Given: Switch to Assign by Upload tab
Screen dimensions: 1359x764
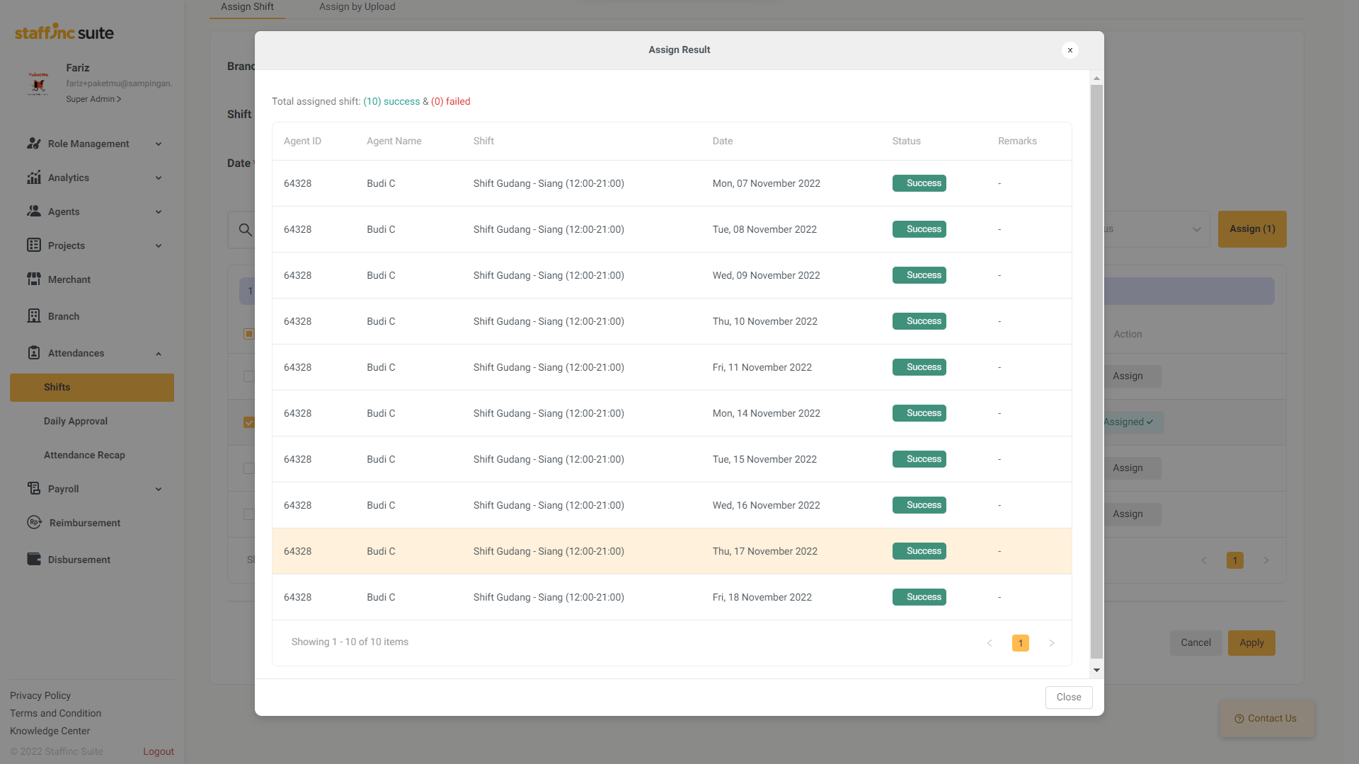Looking at the screenshot, I should tap(357, 7).
